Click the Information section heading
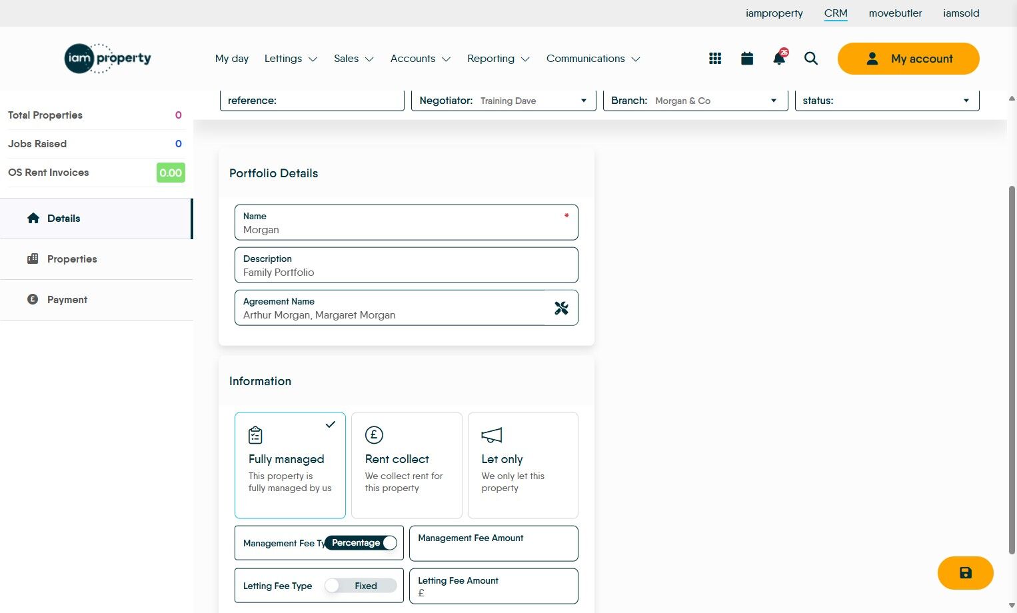The height and width of the screenshot is (613, 1017). click(261, 381)
